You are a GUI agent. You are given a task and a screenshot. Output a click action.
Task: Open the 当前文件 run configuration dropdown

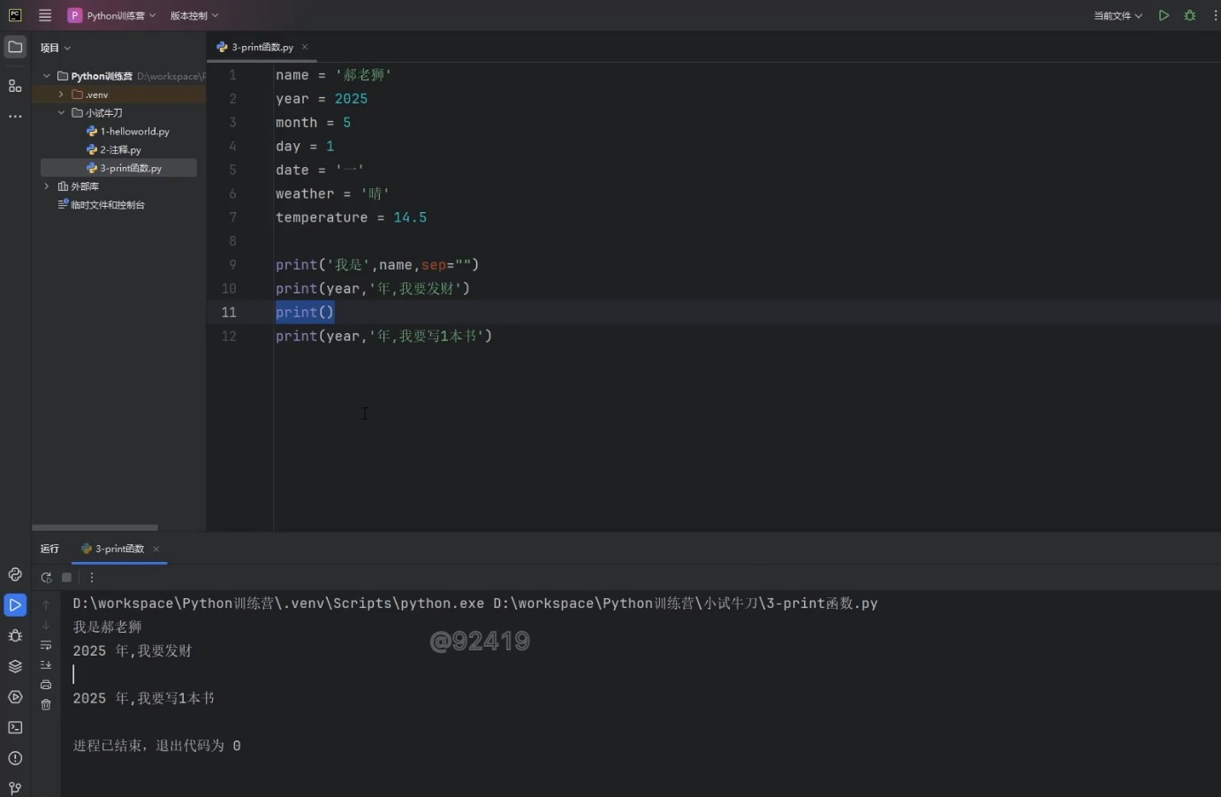point(1118,16)
